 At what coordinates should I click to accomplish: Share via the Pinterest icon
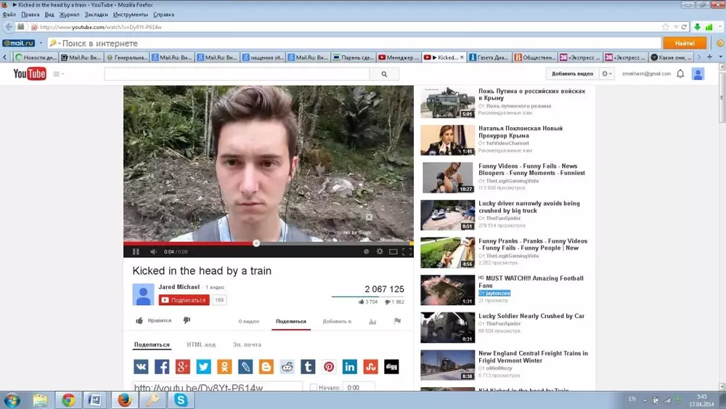pos(329,367)
